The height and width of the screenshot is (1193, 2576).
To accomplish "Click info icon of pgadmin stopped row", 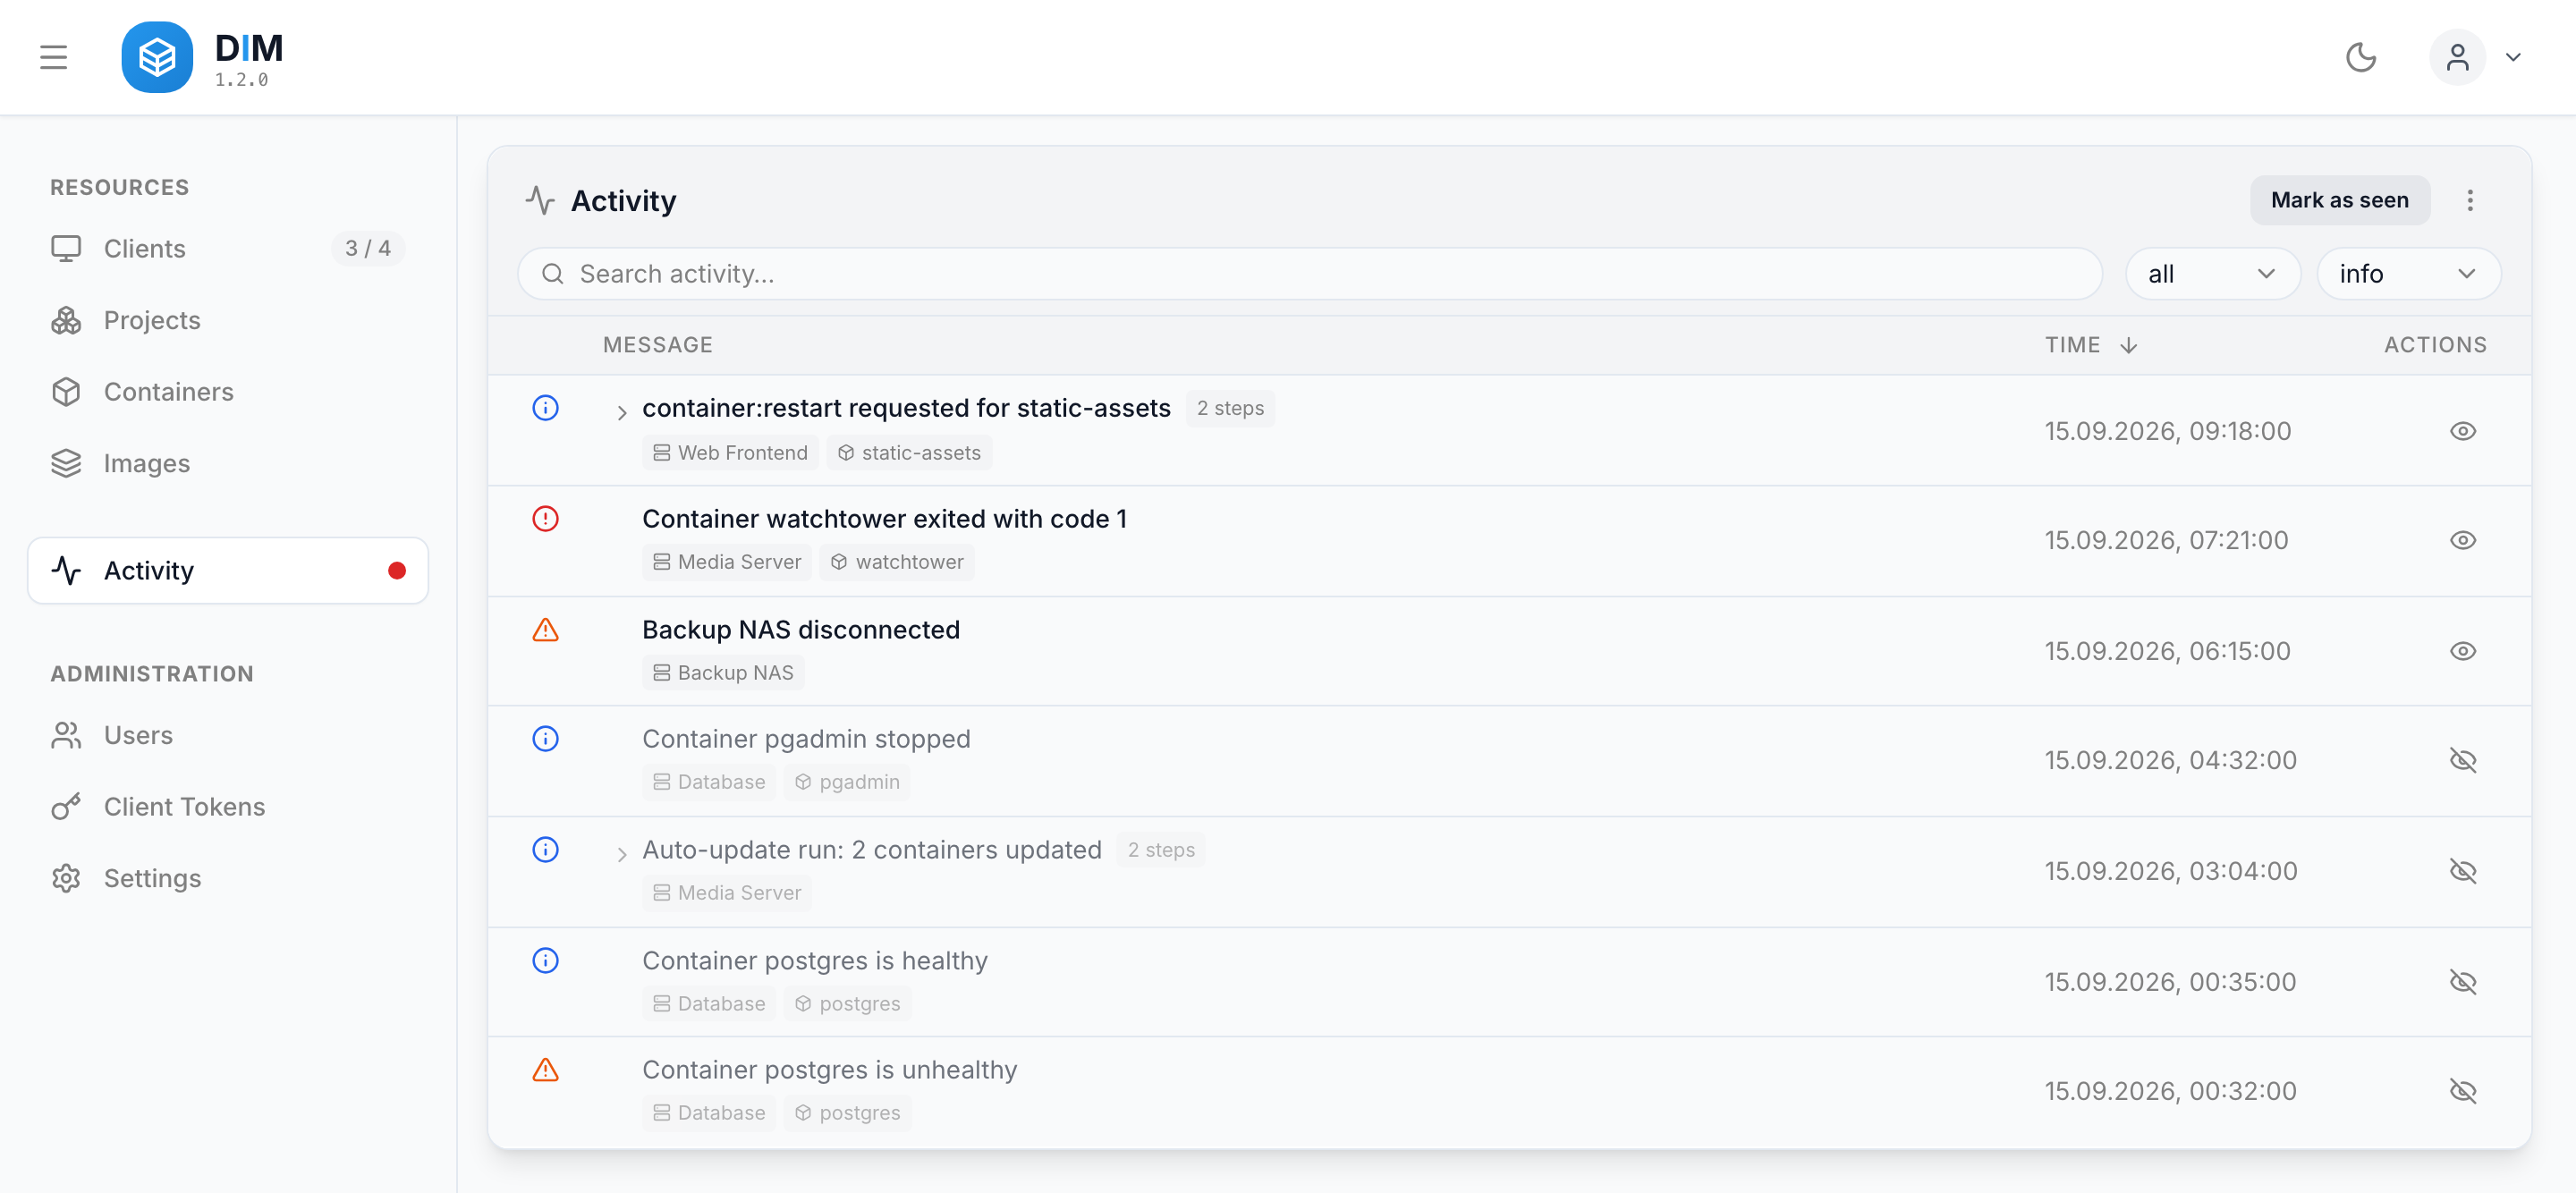I will (x=545, y=739).
